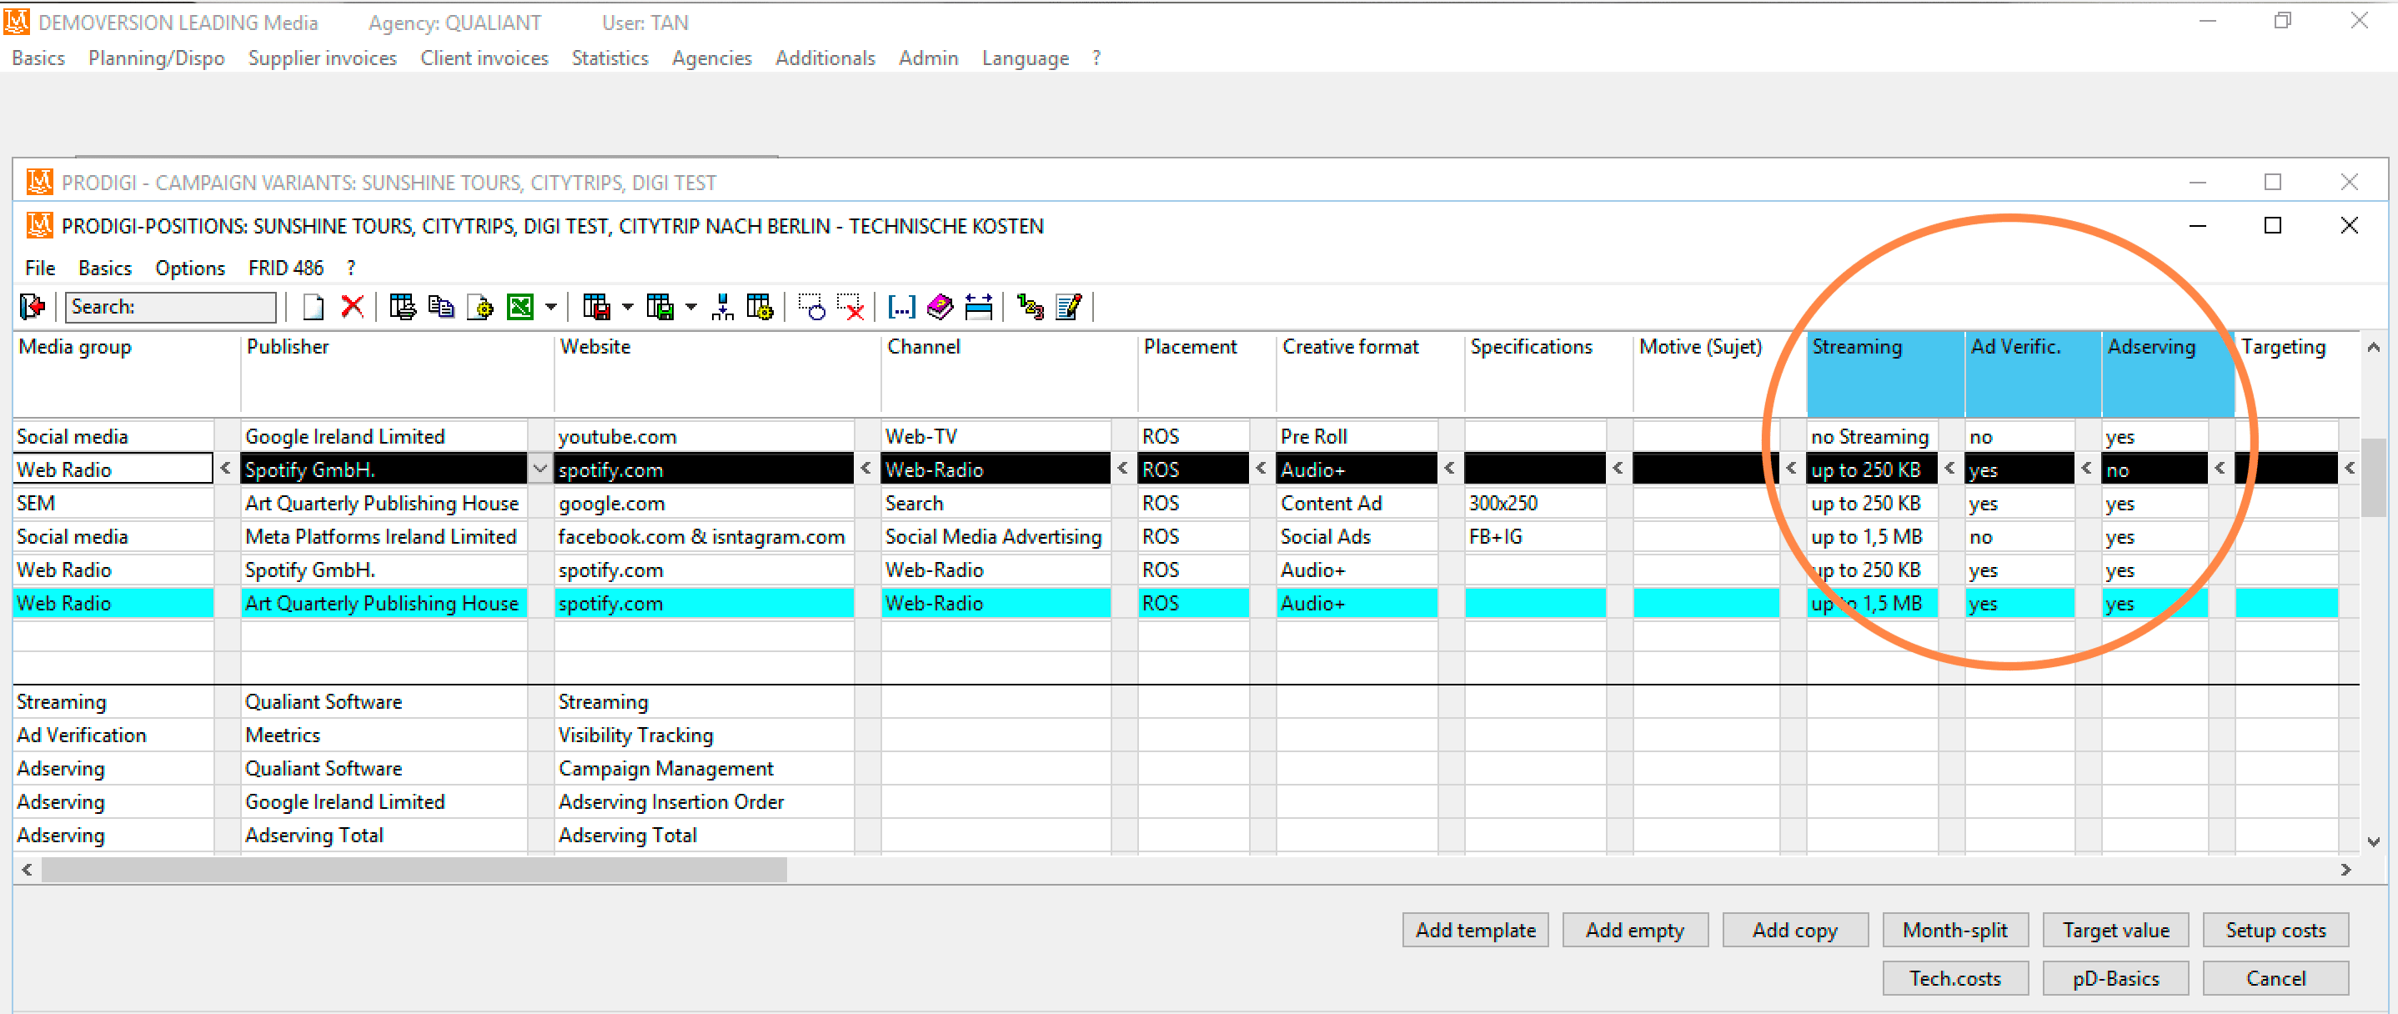Expand dropdown arrow next to Excel icon
Viewport: 2398px width, 1014px height.
[551, 306]
